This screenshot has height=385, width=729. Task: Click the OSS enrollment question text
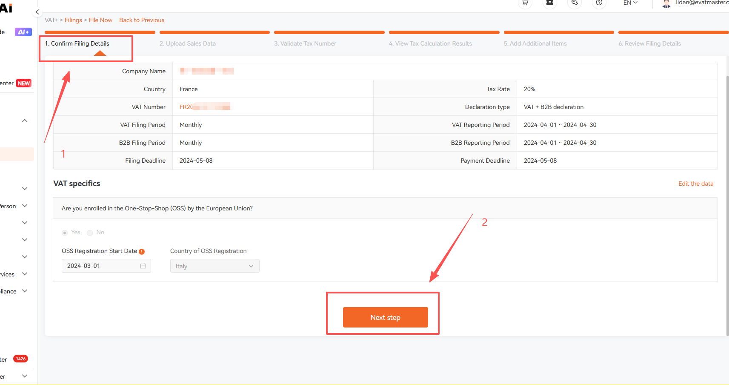pyautogui.click(x=157, y=208)
